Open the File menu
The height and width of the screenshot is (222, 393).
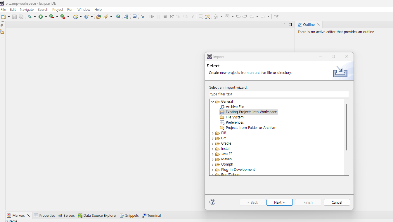(3, 10)
